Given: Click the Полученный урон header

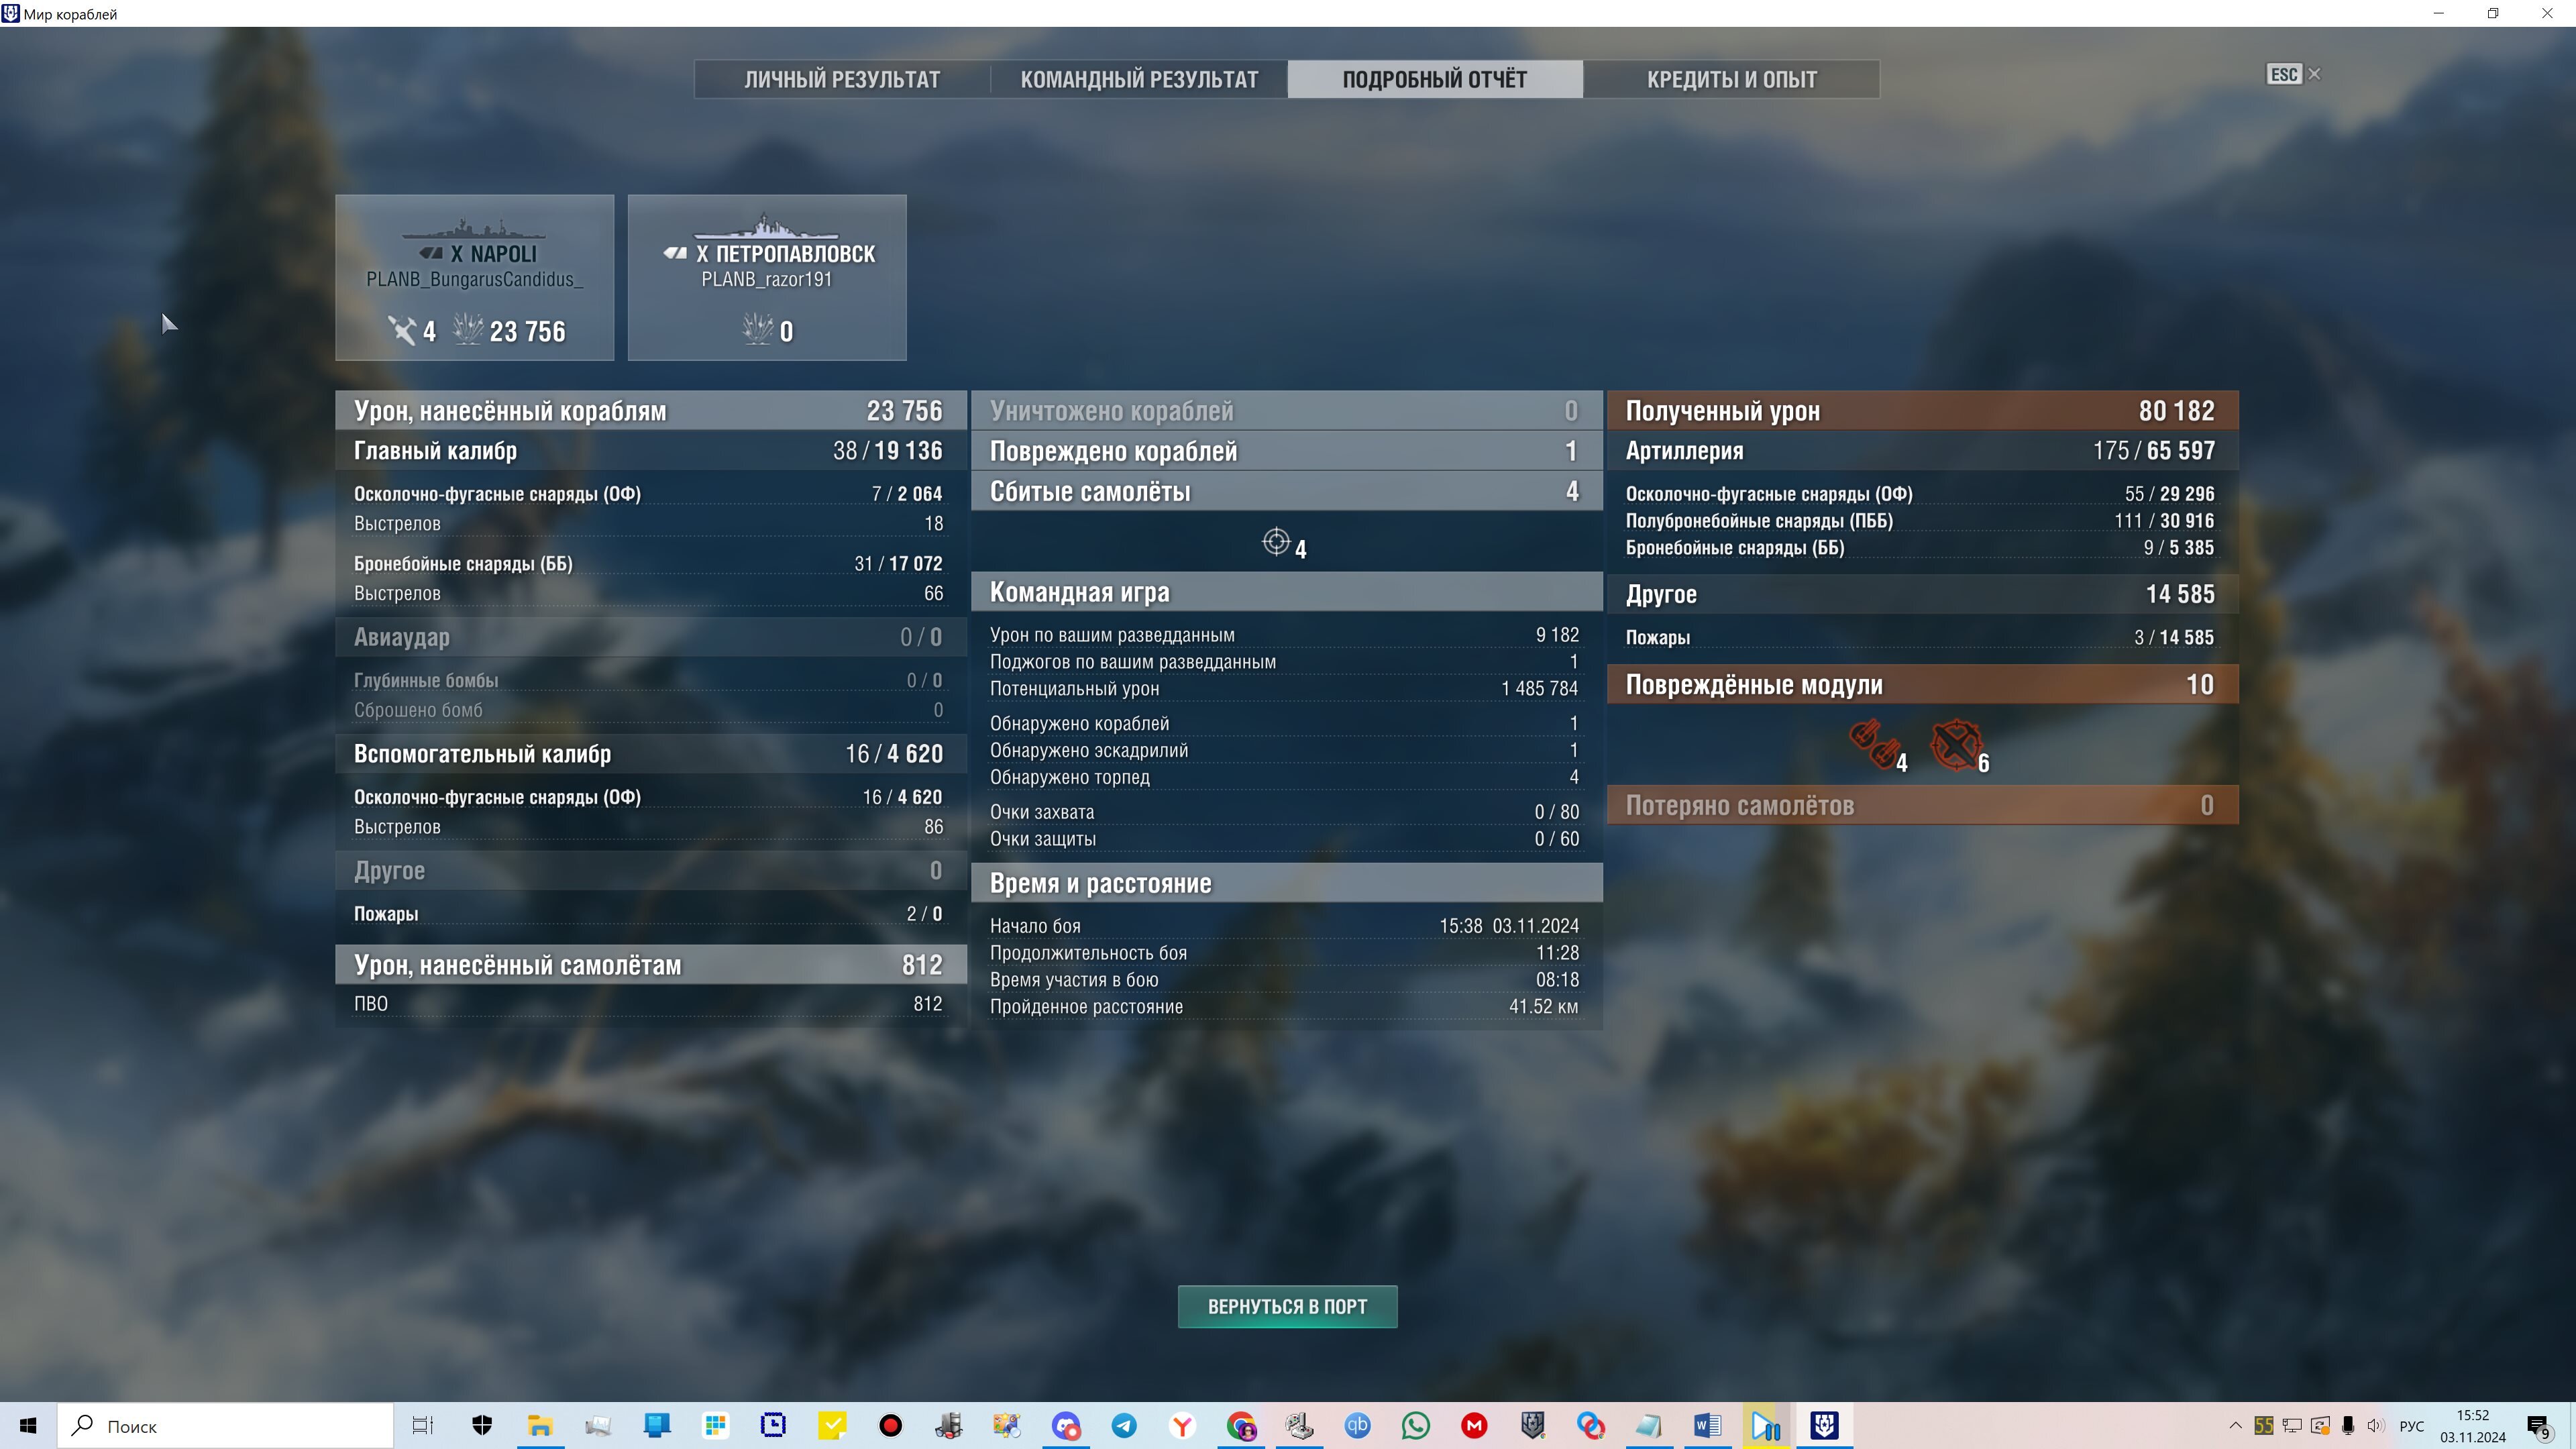Looking at the screenshot, I should pyautogui.click(x=1922, y=410).
